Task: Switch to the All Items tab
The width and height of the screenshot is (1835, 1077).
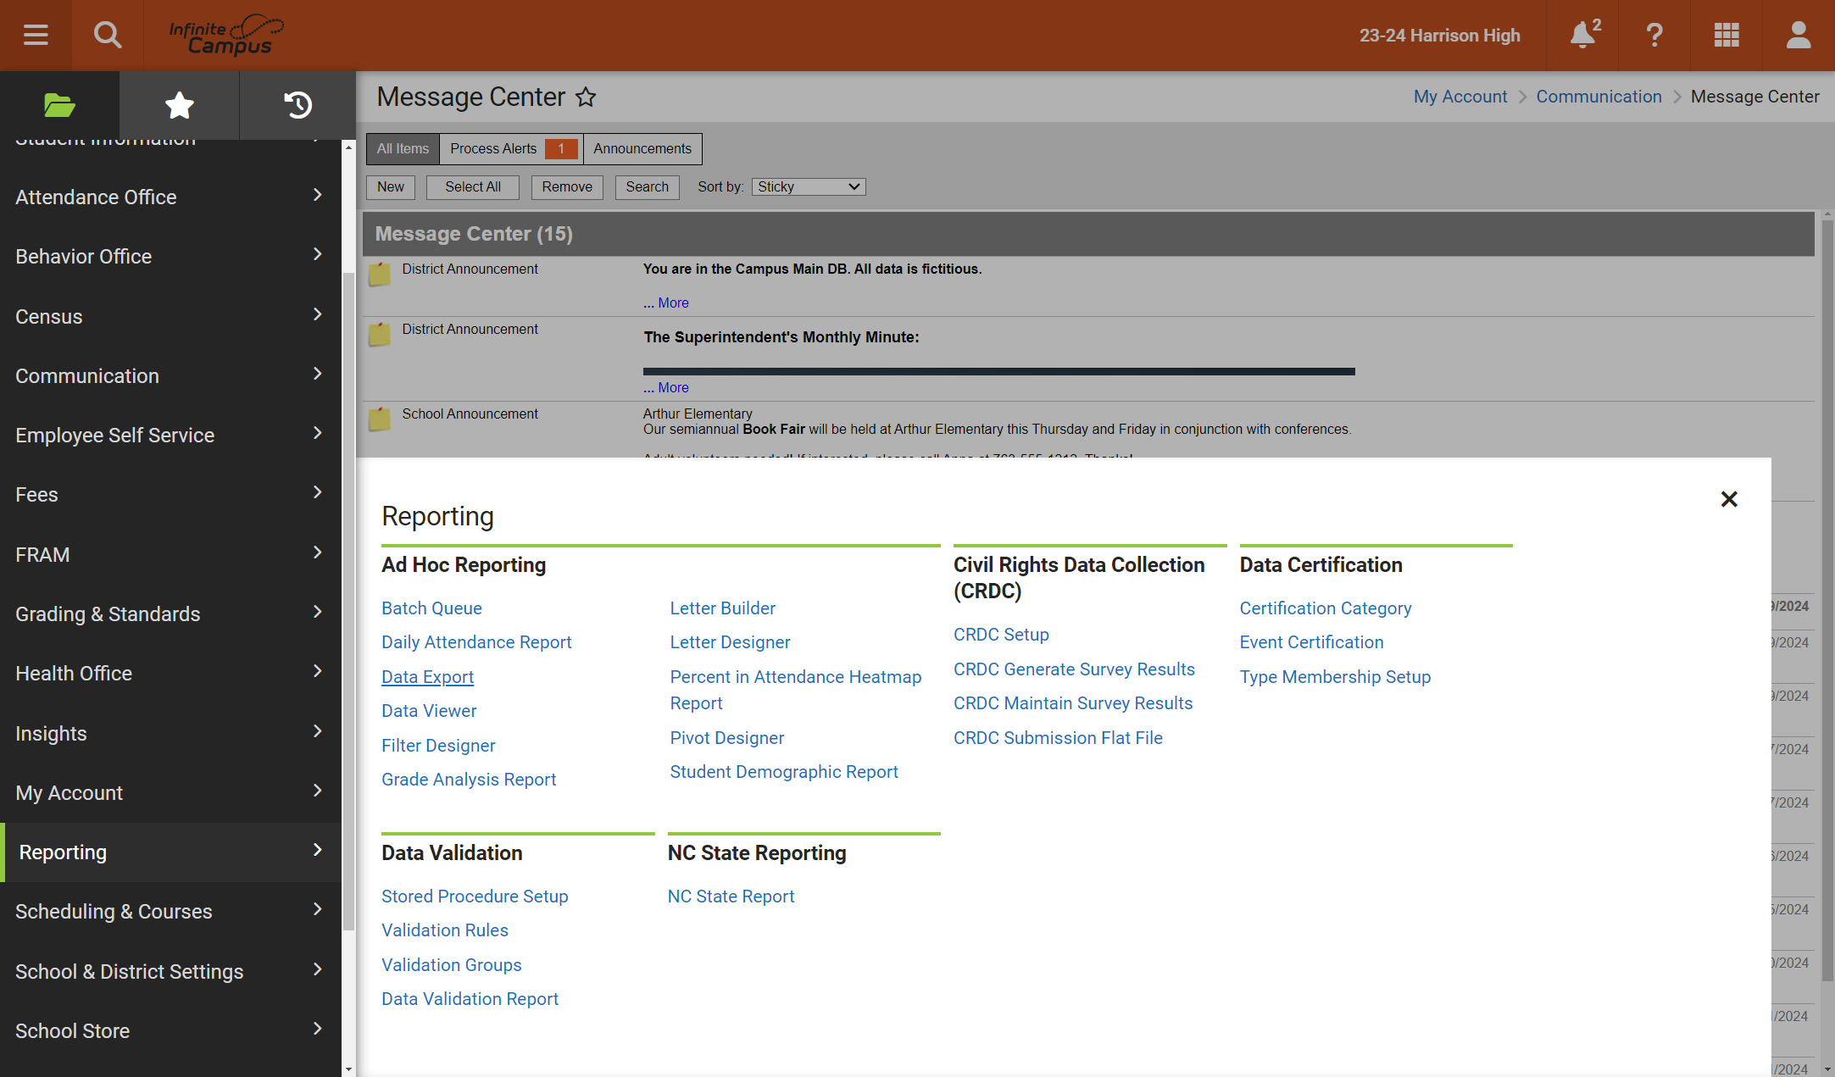Action: coord(403,148)
